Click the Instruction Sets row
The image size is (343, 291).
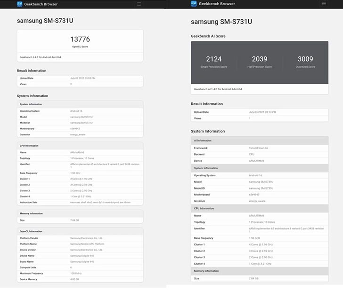coord(80,202)
